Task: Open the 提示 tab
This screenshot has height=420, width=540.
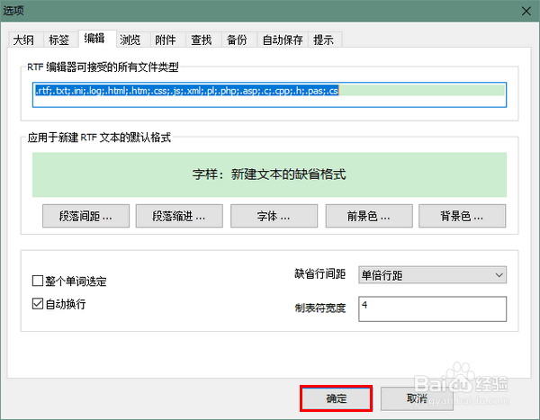Action: [x=325, y=40]
